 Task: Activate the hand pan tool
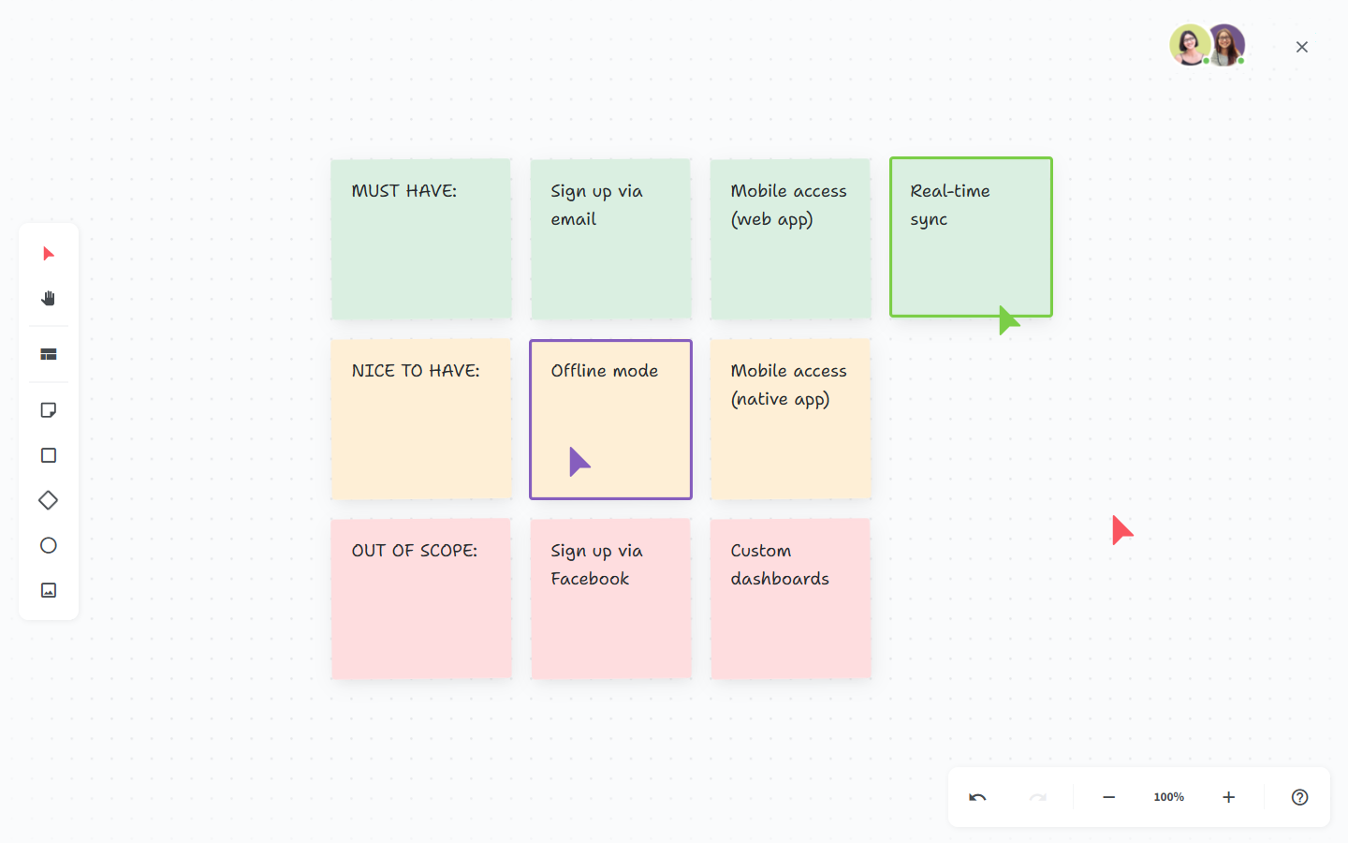pos(48,298)
